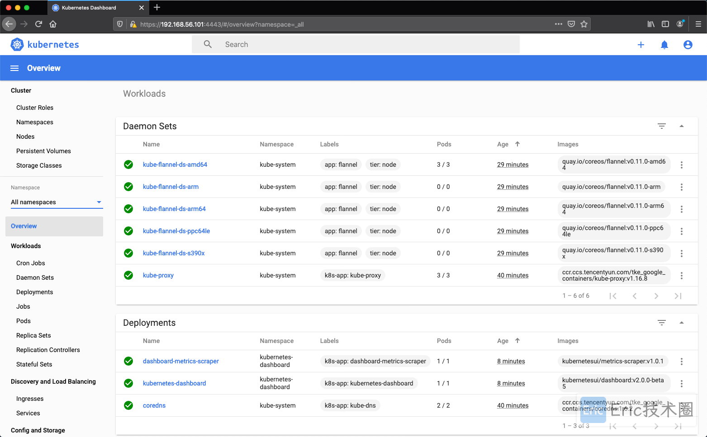Open Cron Jobs in sidebar
Image resolution: width=707 pixels, height=437 pixels.
pyautogui.click(x=31, y=263)
